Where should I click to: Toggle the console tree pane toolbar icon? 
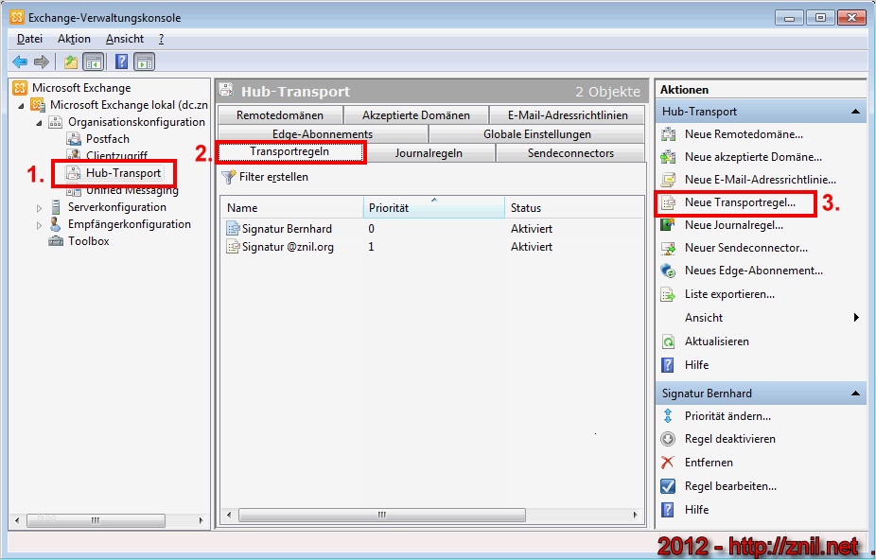[x=94, y=61]
